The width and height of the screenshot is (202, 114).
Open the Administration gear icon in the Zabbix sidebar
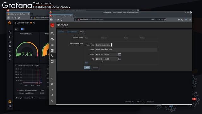[x=52, y=61]
